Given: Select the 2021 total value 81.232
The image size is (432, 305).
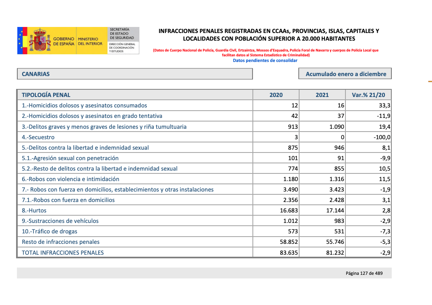Looking at the screenshot, I should (335, 252).
